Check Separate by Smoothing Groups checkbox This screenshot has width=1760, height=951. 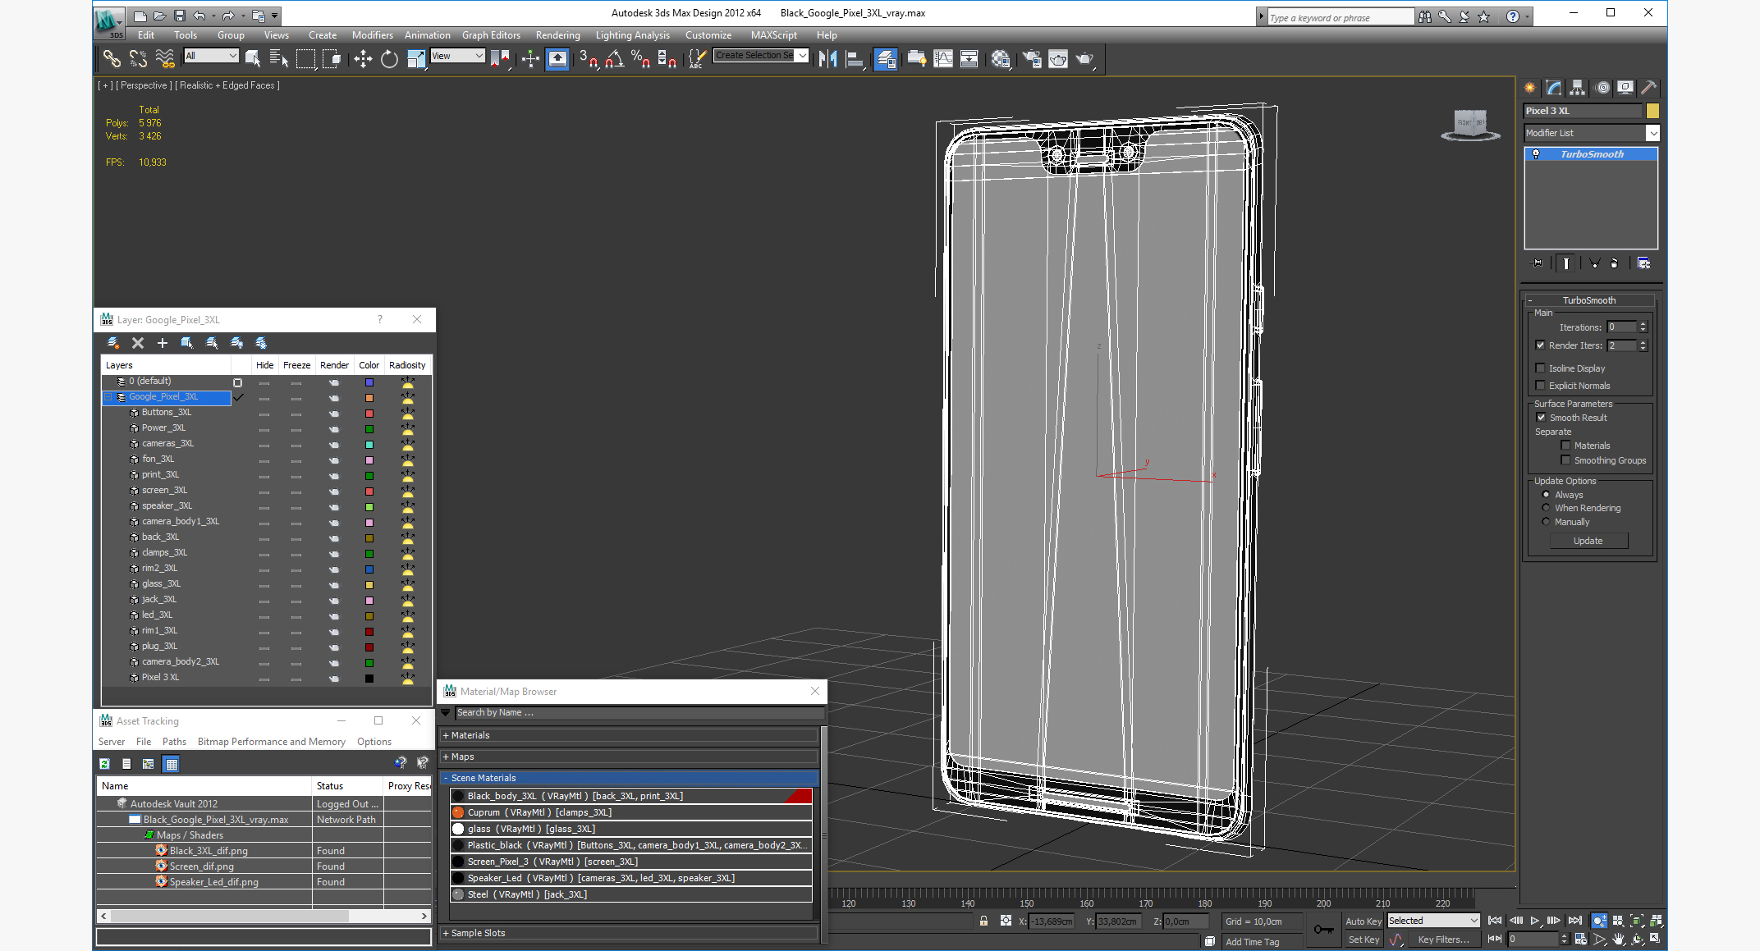[x=1565, y=460]
